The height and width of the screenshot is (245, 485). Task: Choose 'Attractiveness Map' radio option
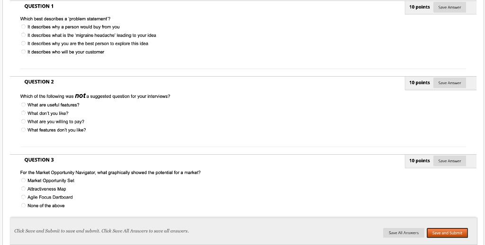(x=23, y=189)
